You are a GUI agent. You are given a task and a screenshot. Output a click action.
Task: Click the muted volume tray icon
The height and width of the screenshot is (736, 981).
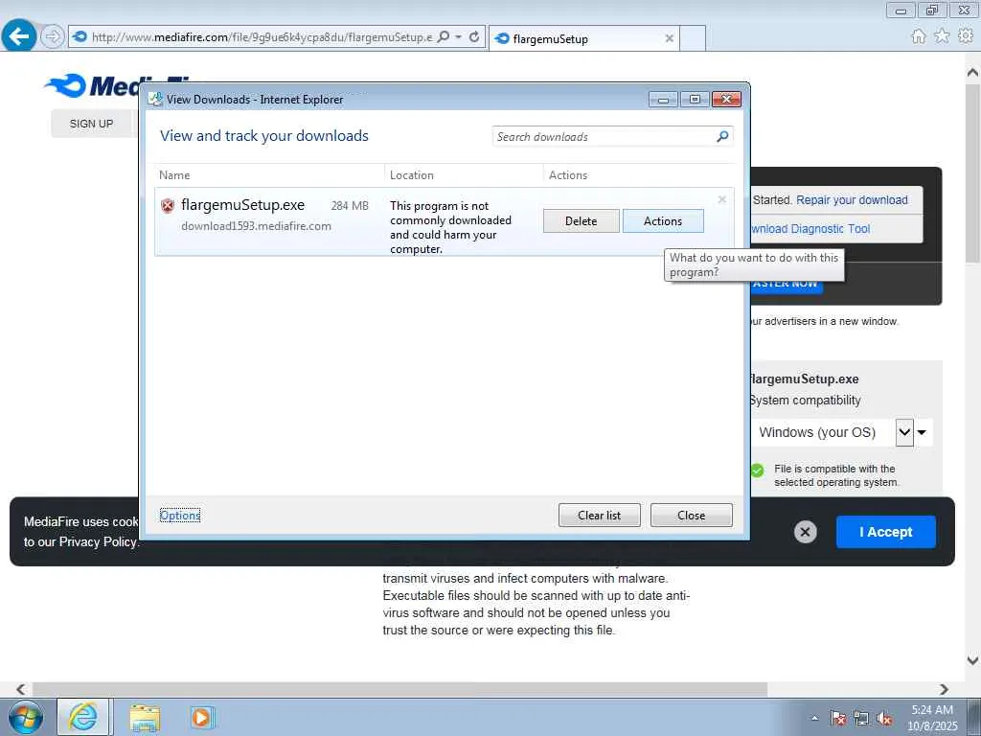pos(884,719)
